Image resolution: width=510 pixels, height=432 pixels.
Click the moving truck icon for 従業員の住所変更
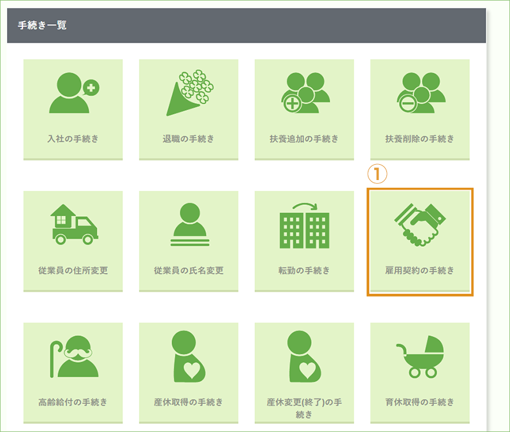pos(74,225)
